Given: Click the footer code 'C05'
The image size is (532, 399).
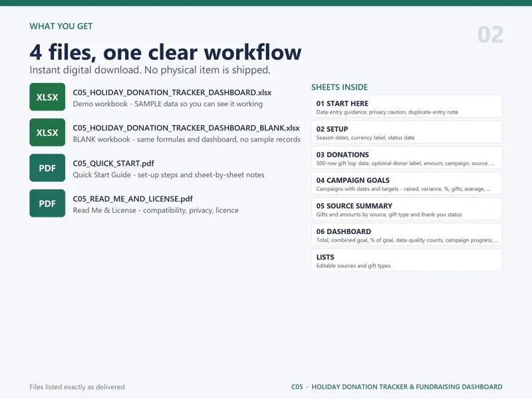Looking at the screenshot, I should pyautogui.click(x=297, y=387).
